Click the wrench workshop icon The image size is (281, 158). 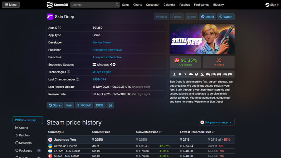pyautogui.click(x=185, y=74)
